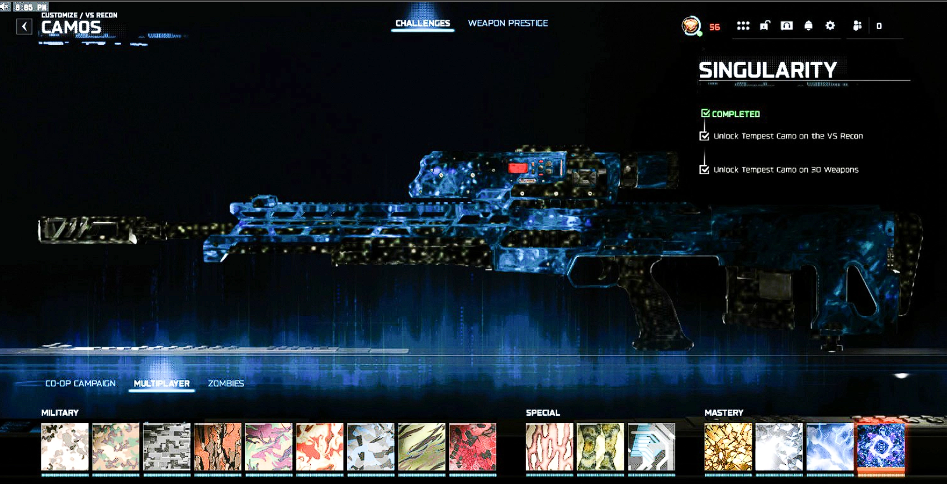Click the open padlock icon
The image size is (947, 484).
(x=765, y=26)
